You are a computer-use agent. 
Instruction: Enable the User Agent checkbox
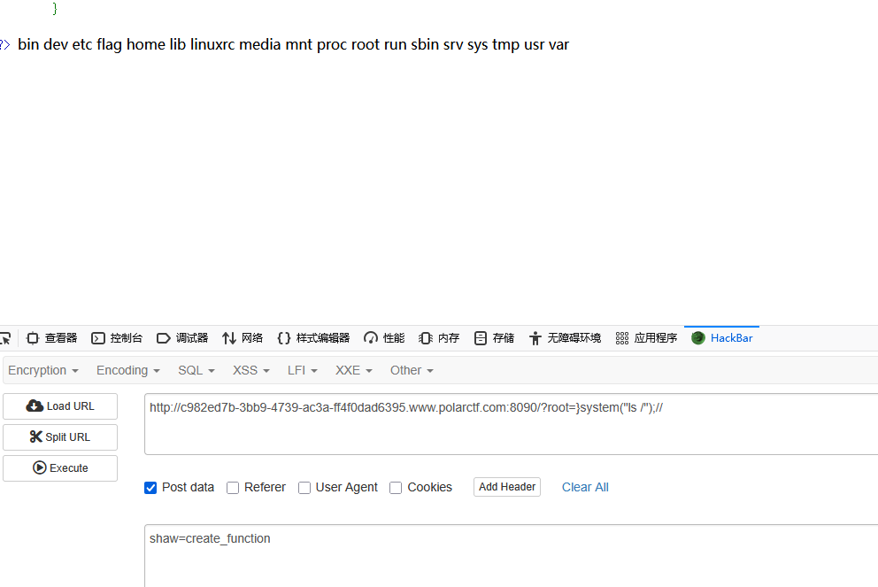(x=304, y=488)
